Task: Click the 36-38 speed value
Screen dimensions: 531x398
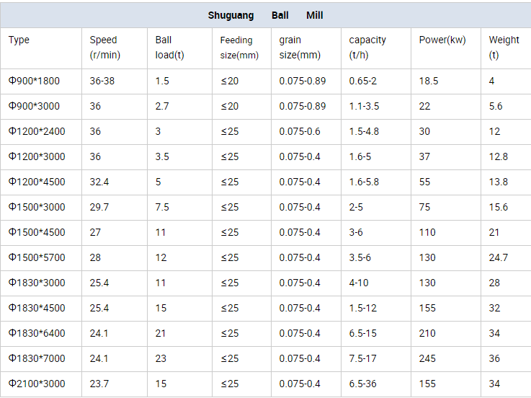Action: 102,81
